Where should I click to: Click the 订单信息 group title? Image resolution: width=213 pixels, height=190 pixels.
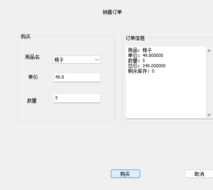tap(135, 38)
